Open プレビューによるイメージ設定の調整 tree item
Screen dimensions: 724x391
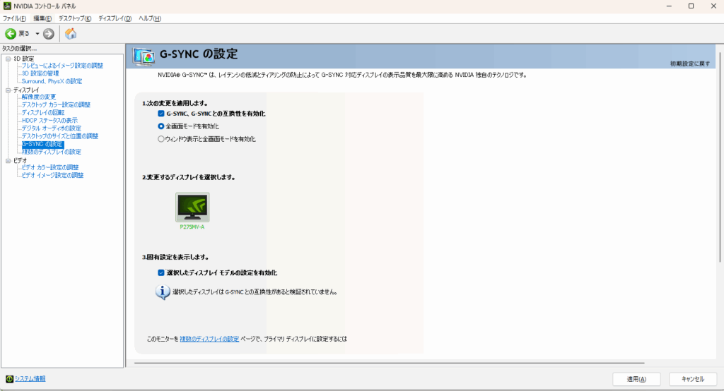(x=62, y=66)
